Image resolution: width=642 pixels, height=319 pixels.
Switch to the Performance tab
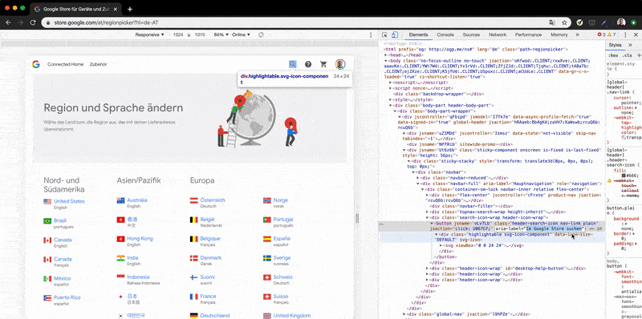[x=528, y=35]
